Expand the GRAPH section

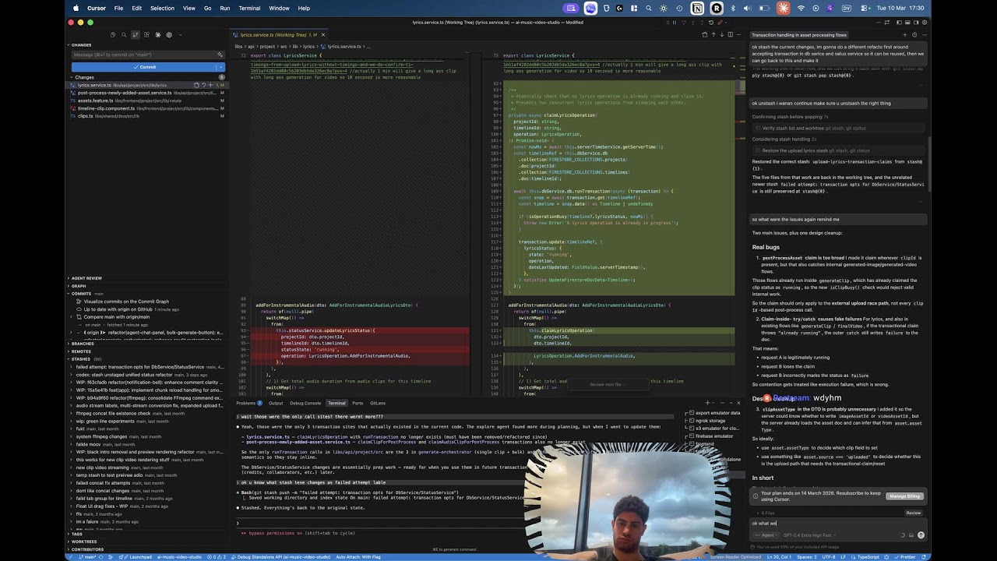pyautogui.click(x=78, y=286)
